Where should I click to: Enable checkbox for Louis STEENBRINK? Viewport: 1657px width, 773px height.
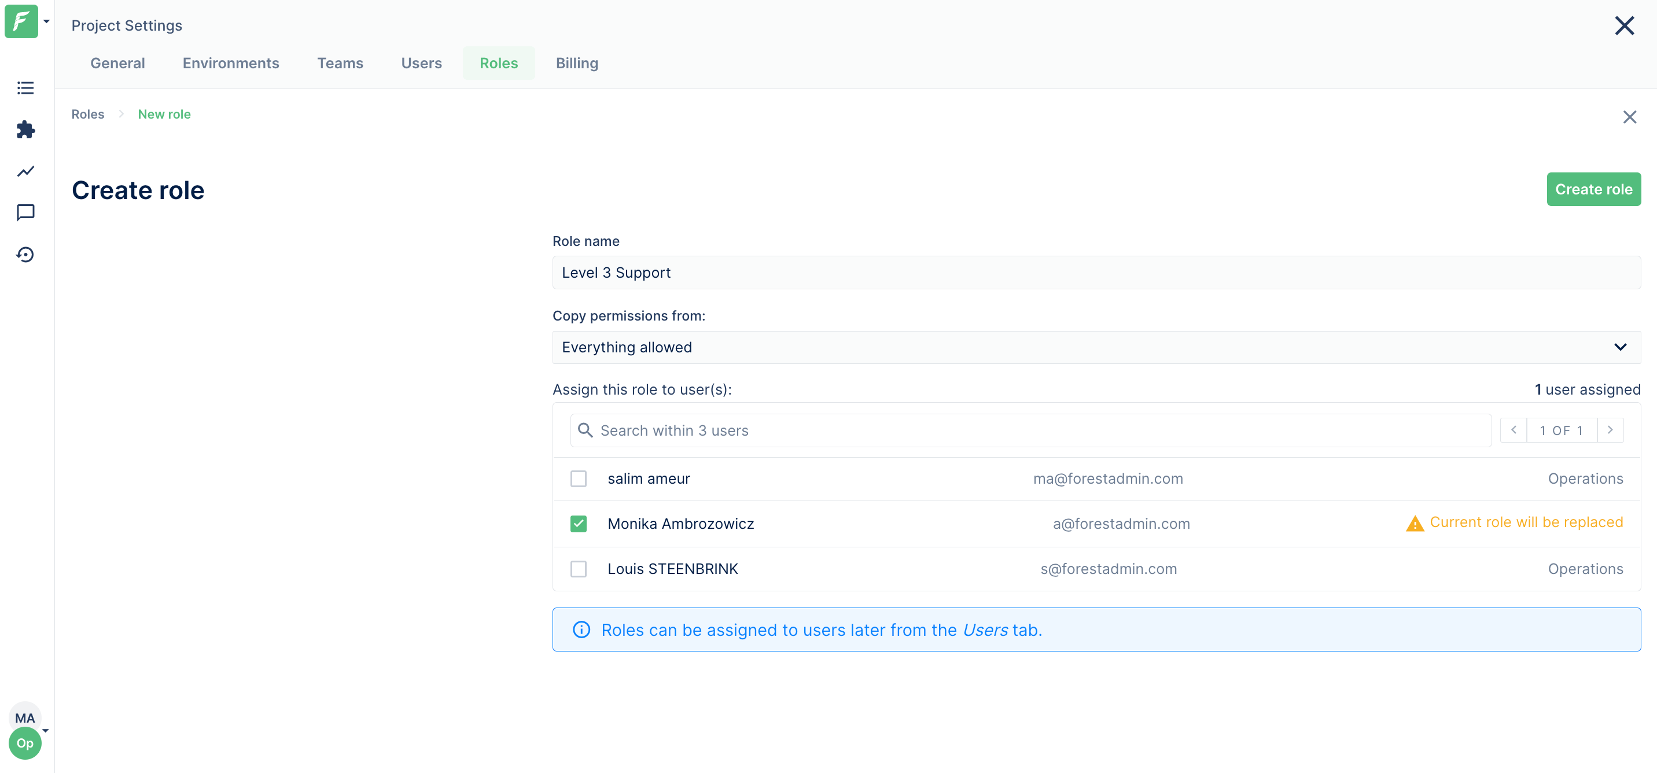[x=579, y=568]
